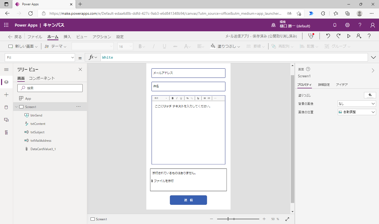Open the 新しい画面 dropdown
The image size is (379, 224).
(x=23, y=46)
